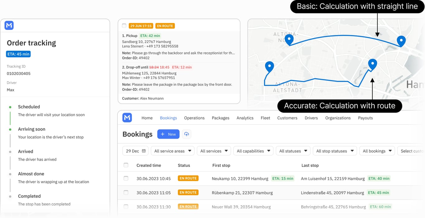Click the Scheduled step in tracking timeline

pyautogui.click(x=29, y=107)
